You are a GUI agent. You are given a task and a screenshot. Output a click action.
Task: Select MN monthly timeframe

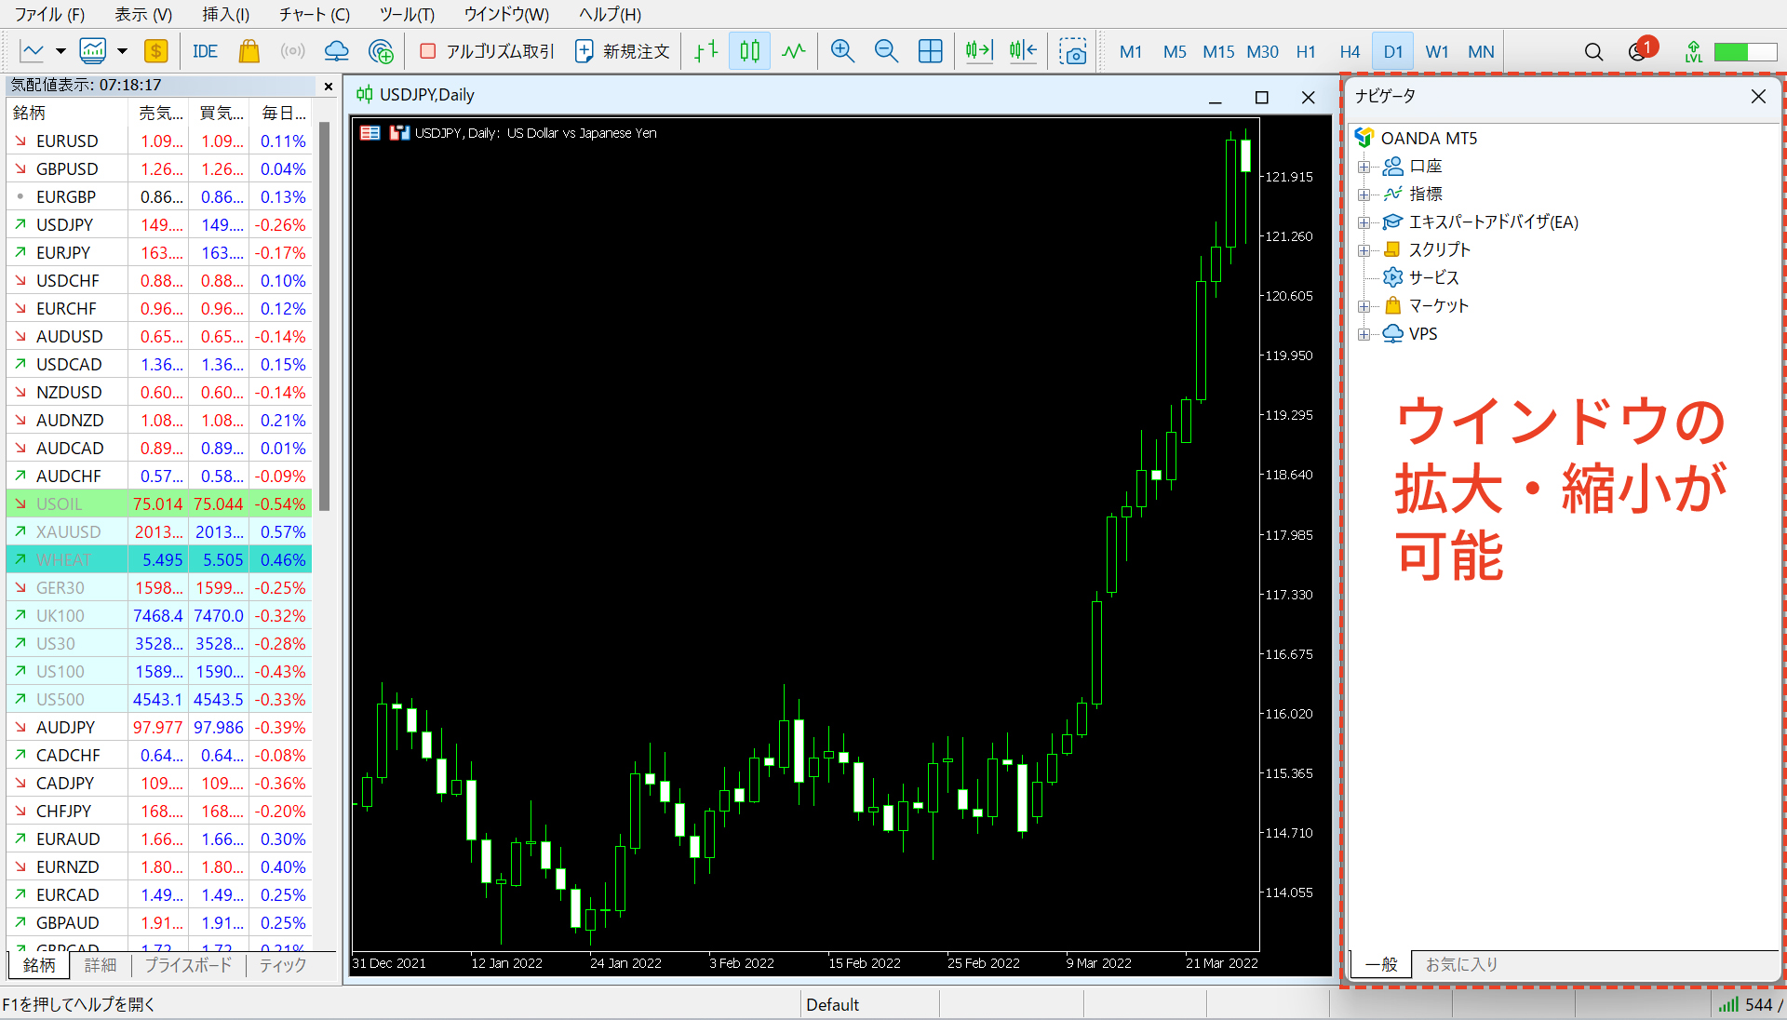pyautogui.click(x=1481, y=51)
